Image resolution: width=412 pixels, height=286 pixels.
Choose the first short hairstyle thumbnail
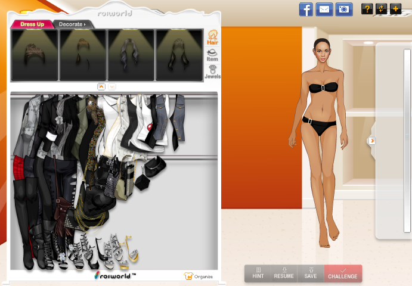(x=35, y=55)
